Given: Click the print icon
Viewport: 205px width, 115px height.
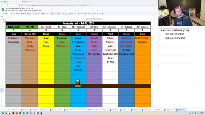Looking at the screenshot, I should [16, 14].
